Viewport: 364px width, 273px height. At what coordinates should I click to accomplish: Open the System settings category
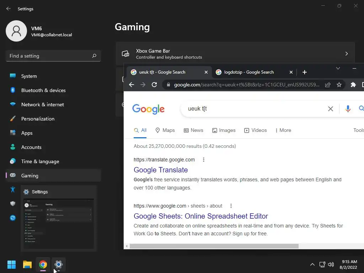click(53, 76)
